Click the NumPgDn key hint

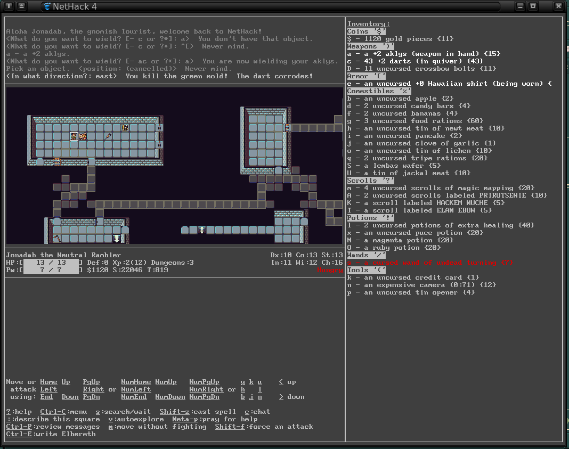coord(204,397)
